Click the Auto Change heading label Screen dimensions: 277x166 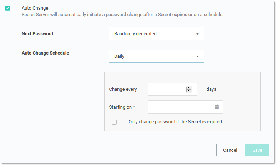click(35, 8)
